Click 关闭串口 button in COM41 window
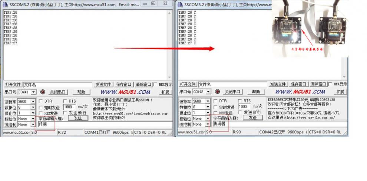 tap(58, 92)
